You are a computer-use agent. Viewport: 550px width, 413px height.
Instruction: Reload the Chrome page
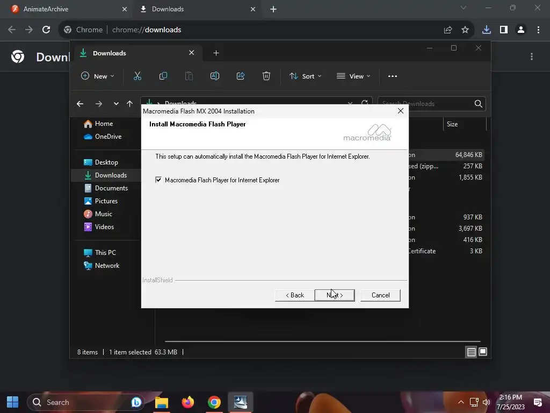(46, 30)
